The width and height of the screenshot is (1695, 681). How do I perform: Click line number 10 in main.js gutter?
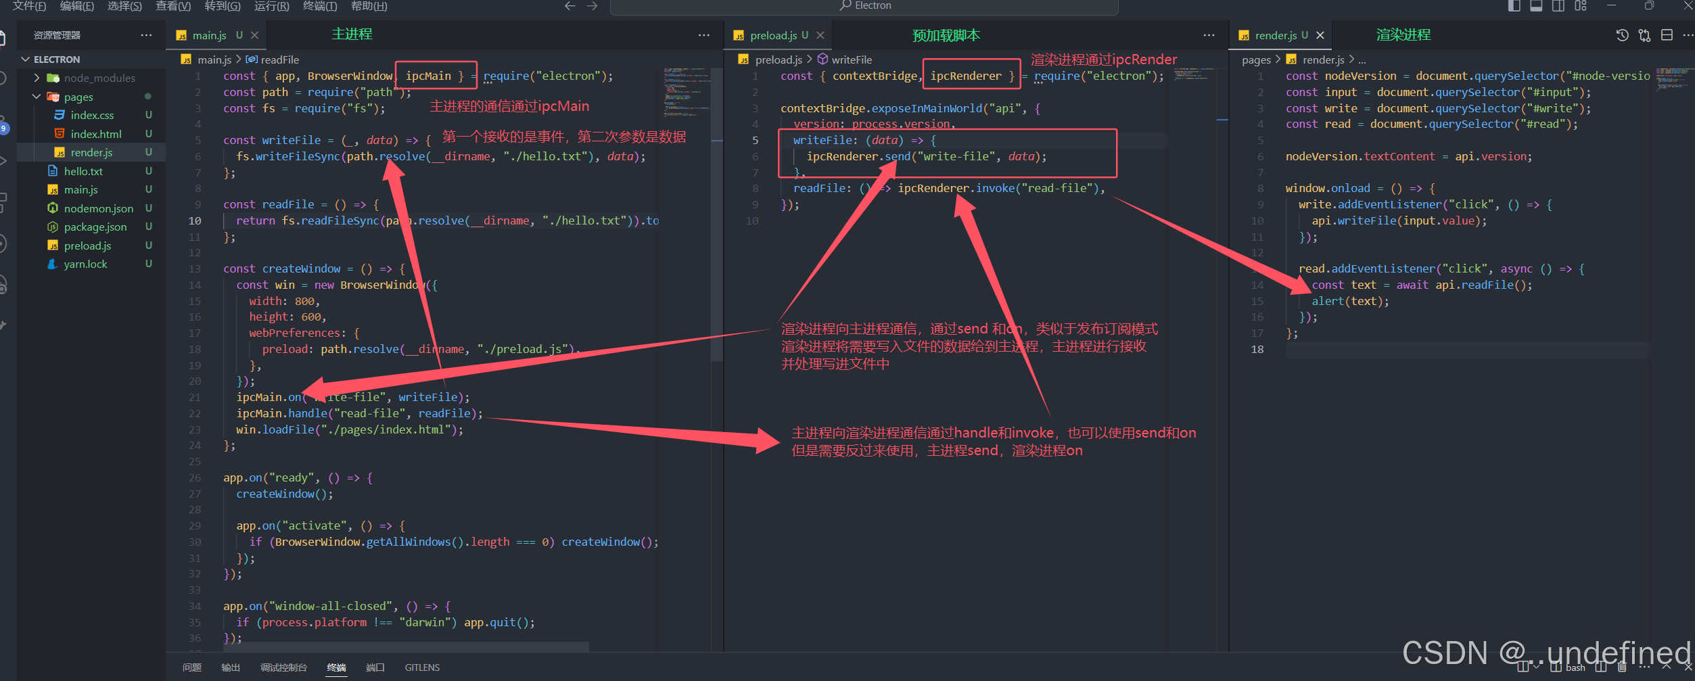195,220
